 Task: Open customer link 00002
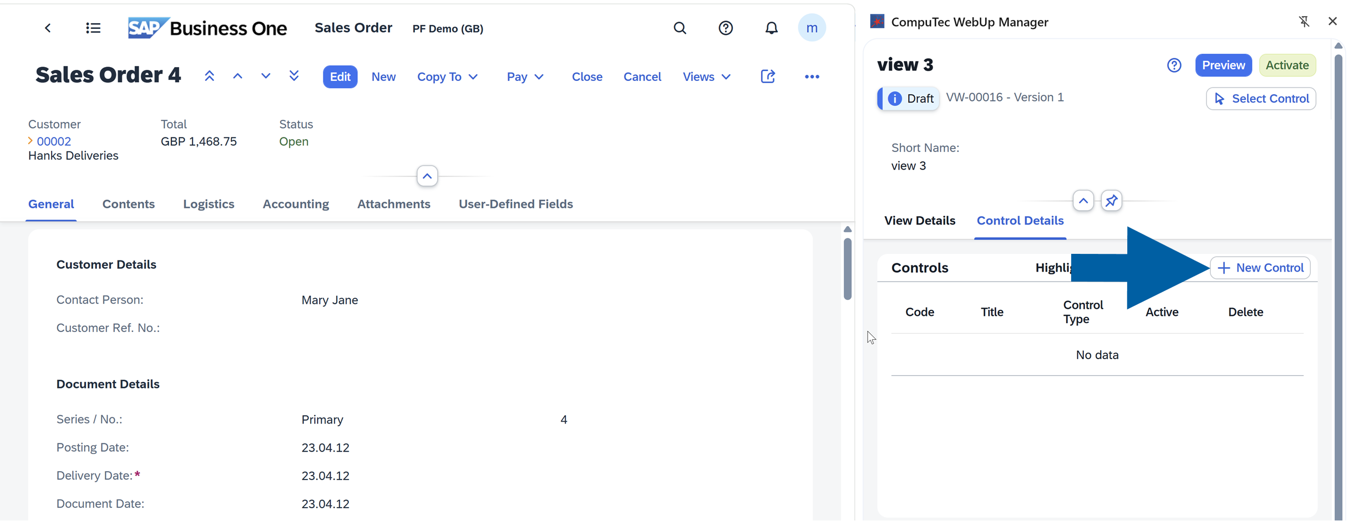(x=54, y=141)
